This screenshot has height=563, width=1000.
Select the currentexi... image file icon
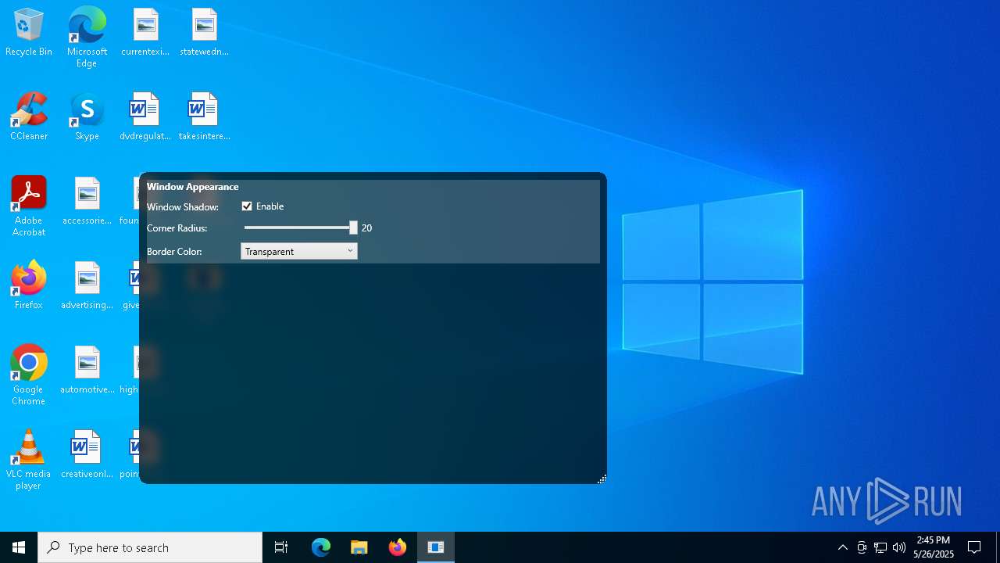pos(145,33)
